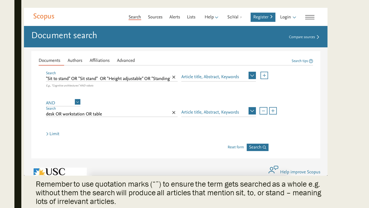
Task: Click the 'Article title, Abstract, Keywords' text in second row
Action: (210, 112)
